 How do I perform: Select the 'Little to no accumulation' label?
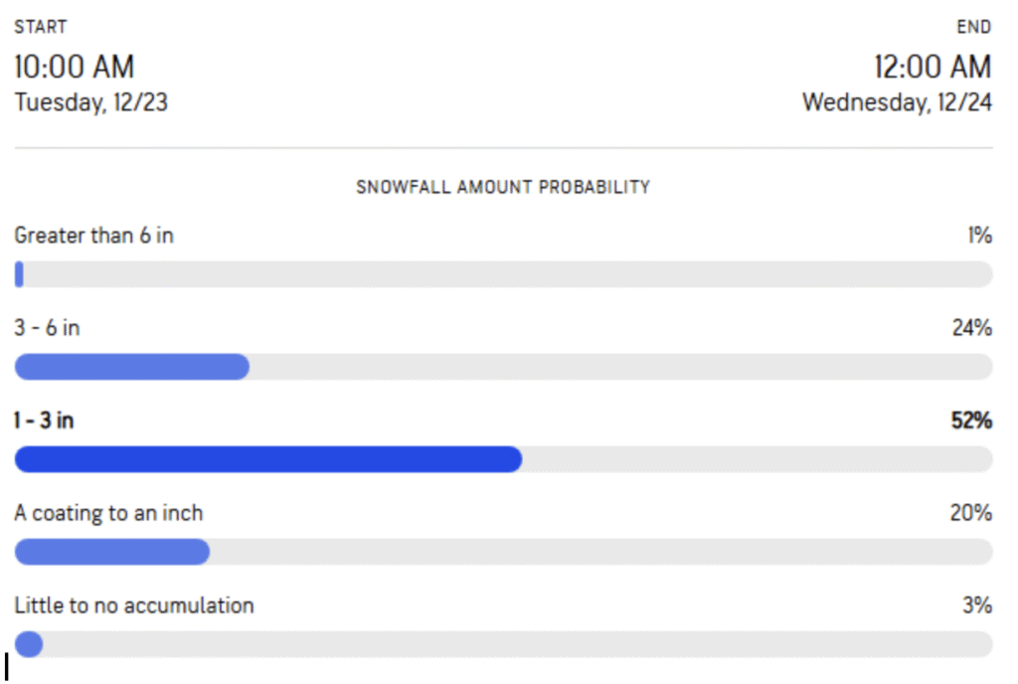point(134,605)
